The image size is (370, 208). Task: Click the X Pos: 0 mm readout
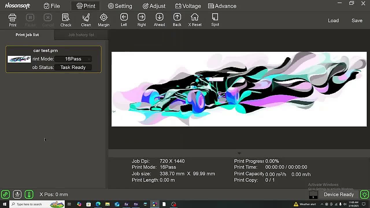[x=54, y=194]
